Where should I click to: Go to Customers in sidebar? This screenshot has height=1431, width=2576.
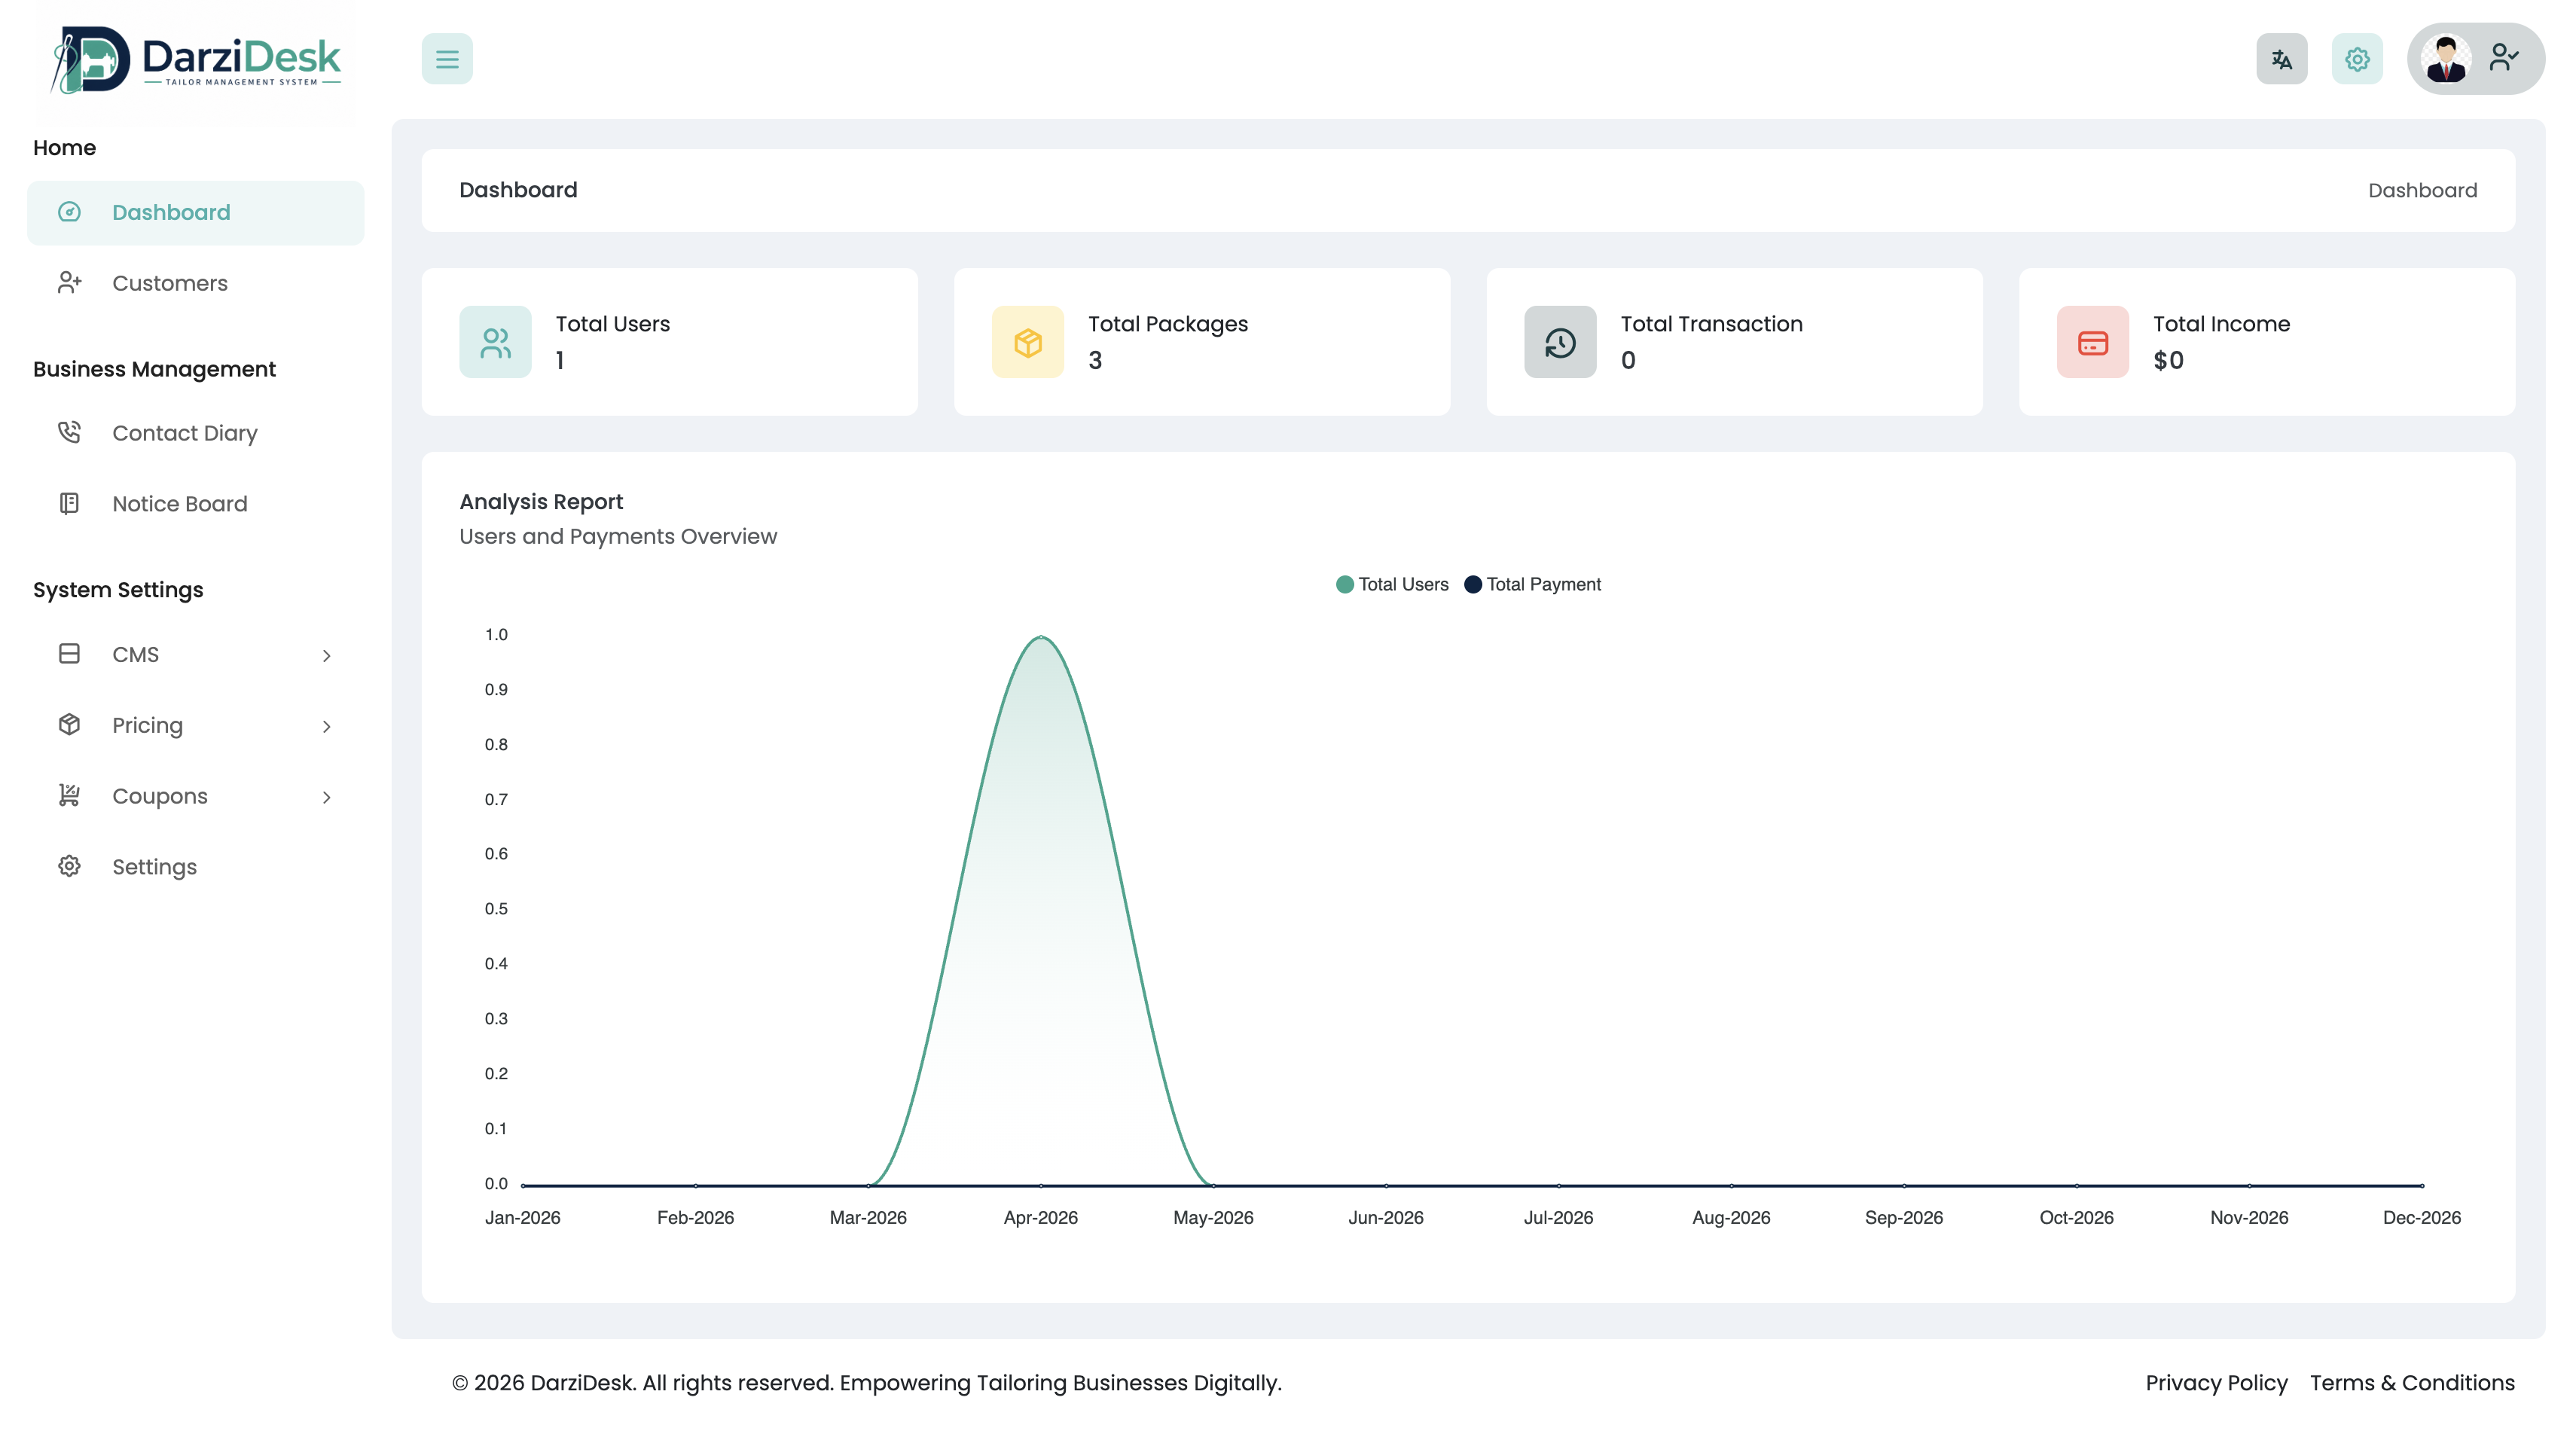(169, 283)
